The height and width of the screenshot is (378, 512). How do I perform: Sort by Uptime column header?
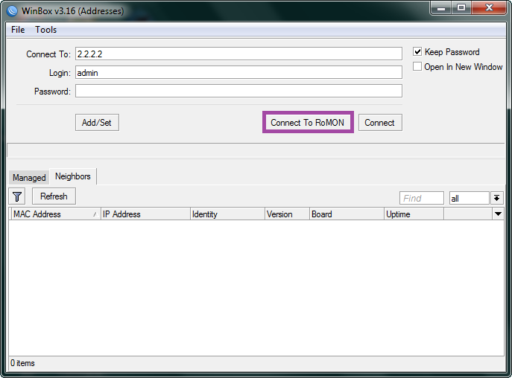(414, 214)
